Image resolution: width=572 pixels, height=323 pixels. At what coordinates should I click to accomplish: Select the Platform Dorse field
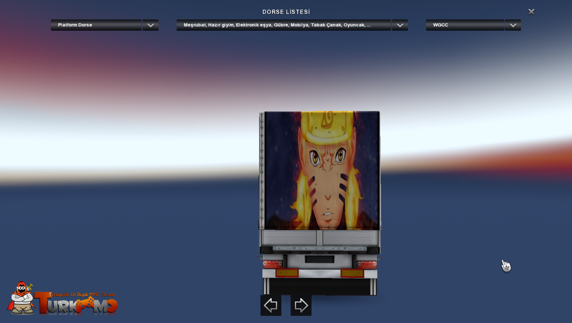(96, 25)
